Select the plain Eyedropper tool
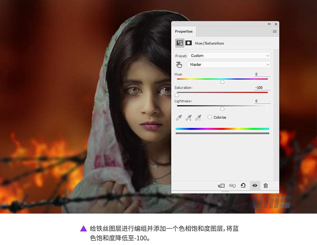This screenshot has height=245, width=317. [179, 118]
